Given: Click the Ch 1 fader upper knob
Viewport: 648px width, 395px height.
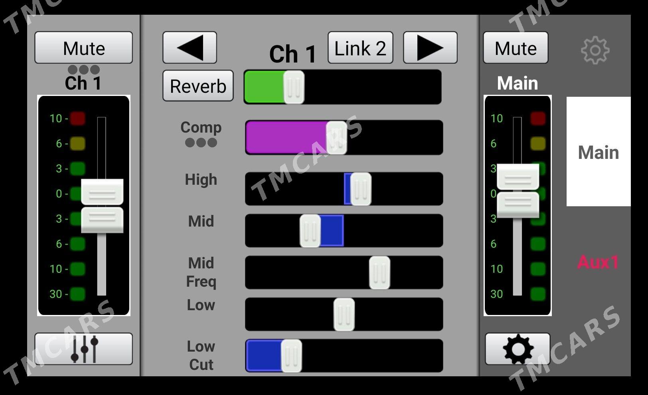Looking at the screenshot, I should coord(102,192).
